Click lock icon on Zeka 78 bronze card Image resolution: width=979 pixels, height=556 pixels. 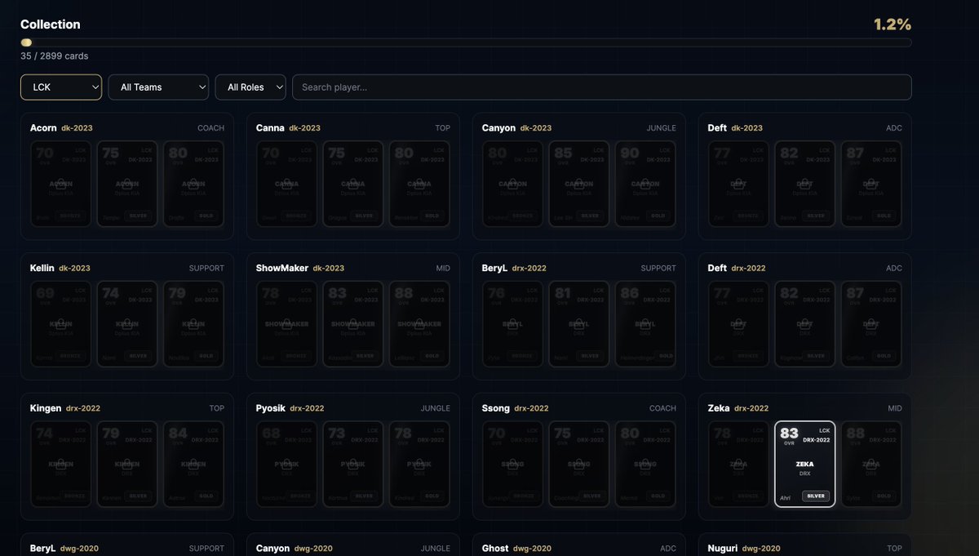pos(739,465)
